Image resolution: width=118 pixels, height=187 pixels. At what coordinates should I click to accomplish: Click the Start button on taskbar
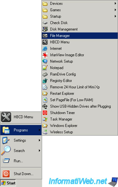8,183
